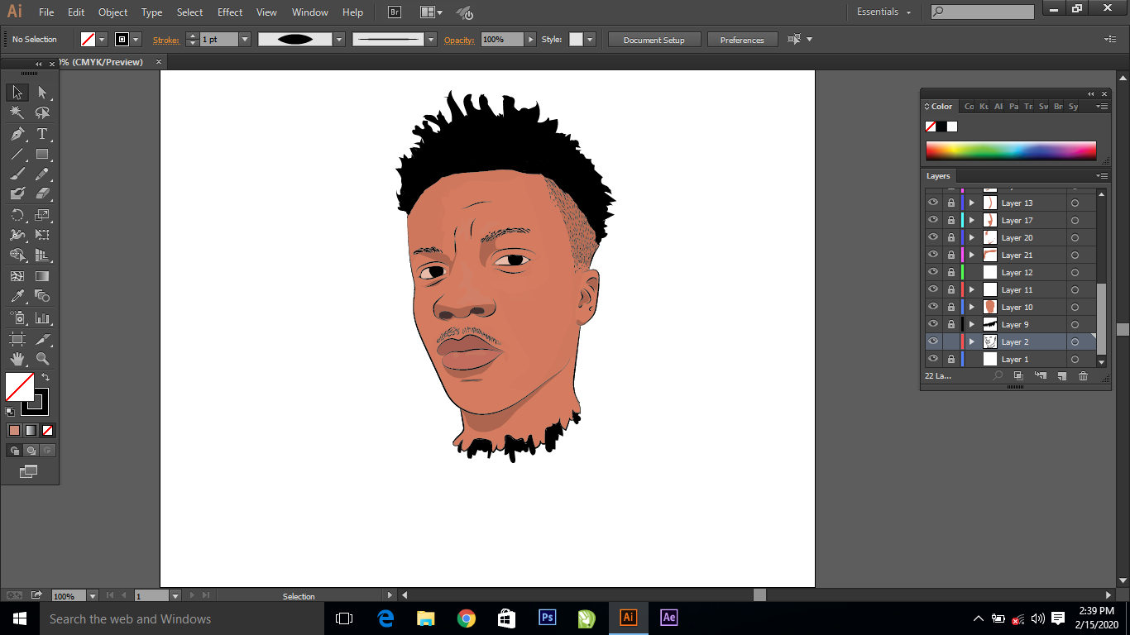Click the Preferences button
This screenshot has height=635, width=1130.
tap(742, 40)
